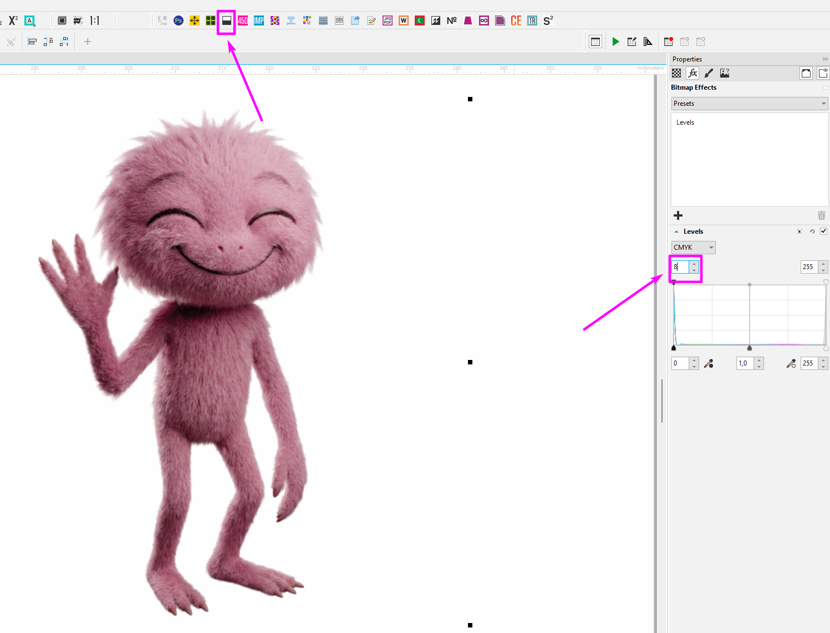The height and width of the screenshot is (633, 830).
Task: Open the bitmap image info tab
Action: point(725,73)
